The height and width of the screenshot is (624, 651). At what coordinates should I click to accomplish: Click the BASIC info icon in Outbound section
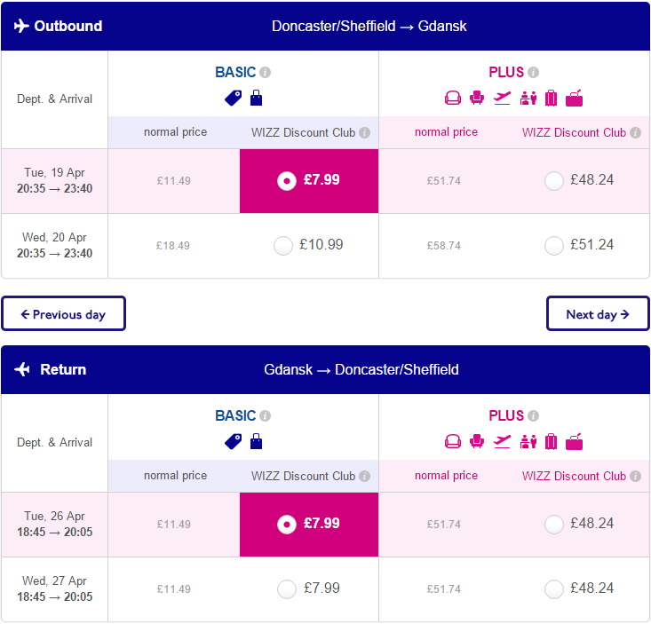[x=265, y=73]
